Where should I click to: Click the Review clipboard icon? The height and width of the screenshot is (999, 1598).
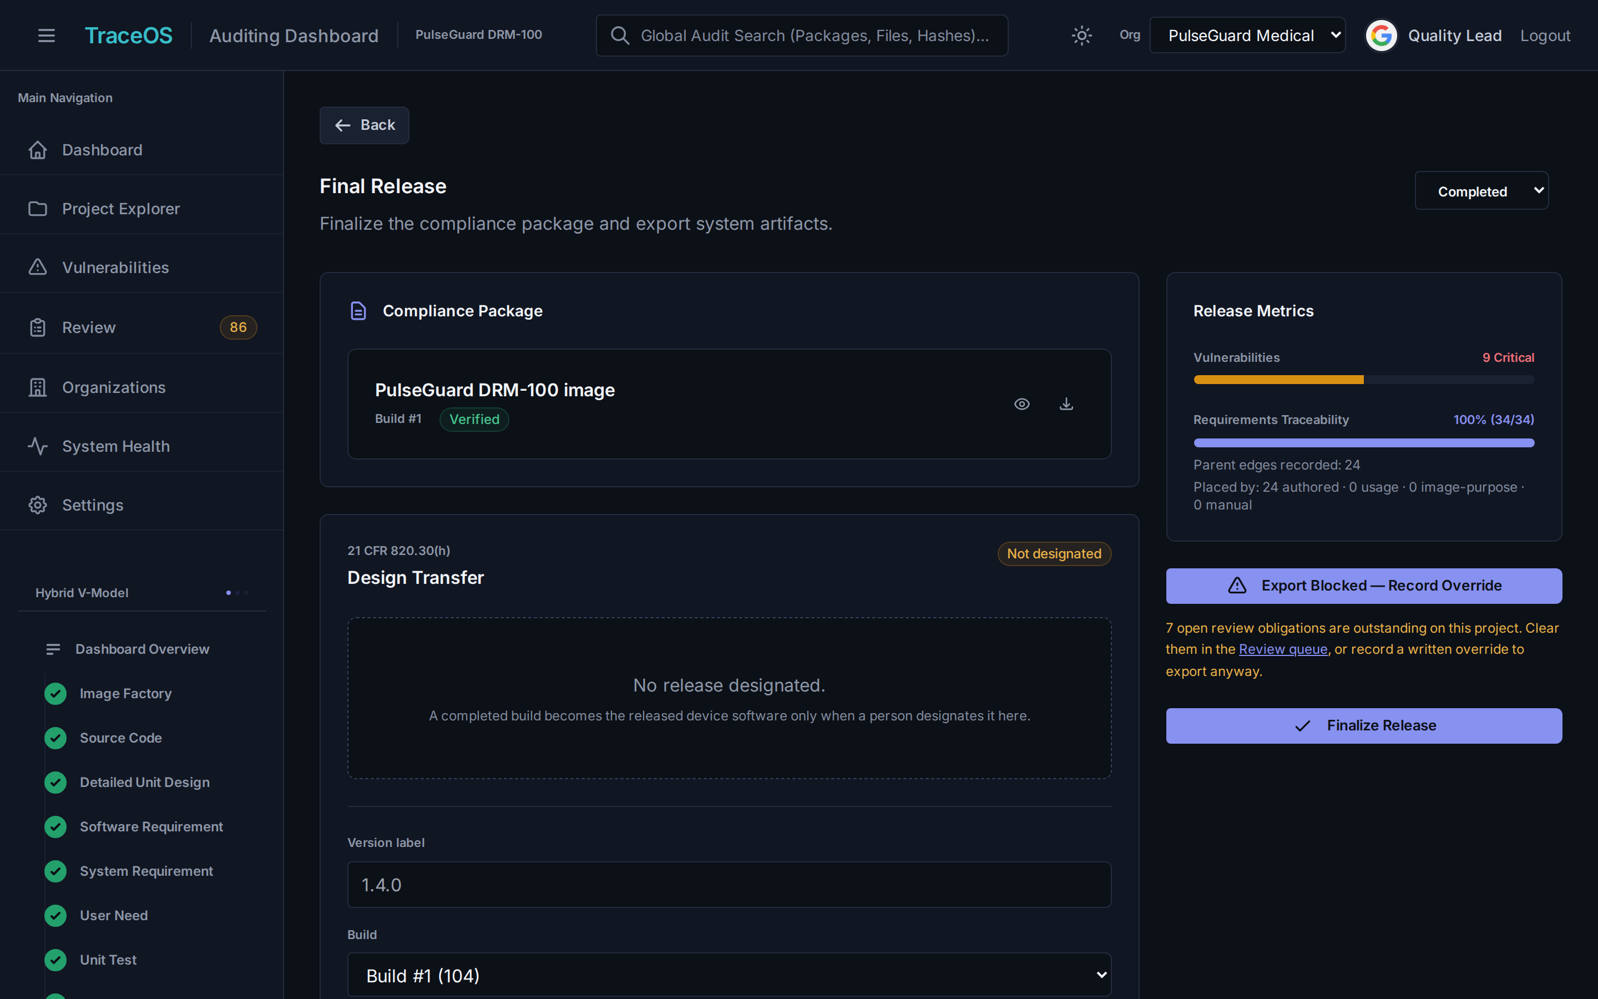[x=38, y=327]
